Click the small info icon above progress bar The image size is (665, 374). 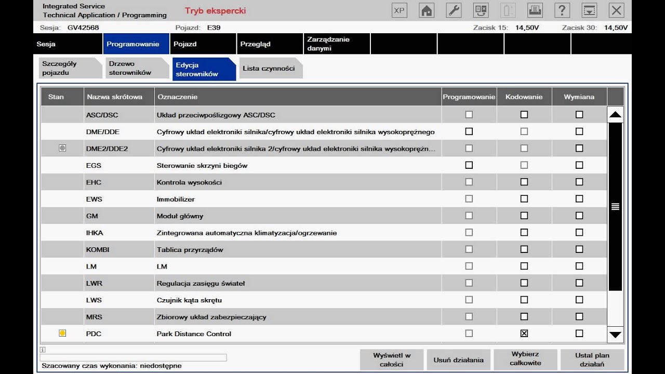[43, 350]
